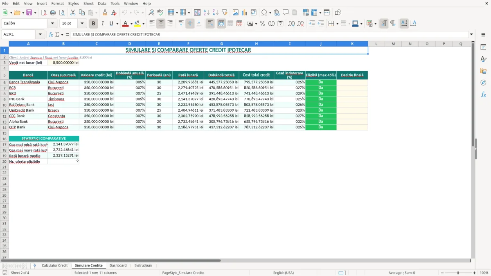Click row header 16
Image resolution: width=491 pixels, height=276 pixels.
(x=5, y=139)
